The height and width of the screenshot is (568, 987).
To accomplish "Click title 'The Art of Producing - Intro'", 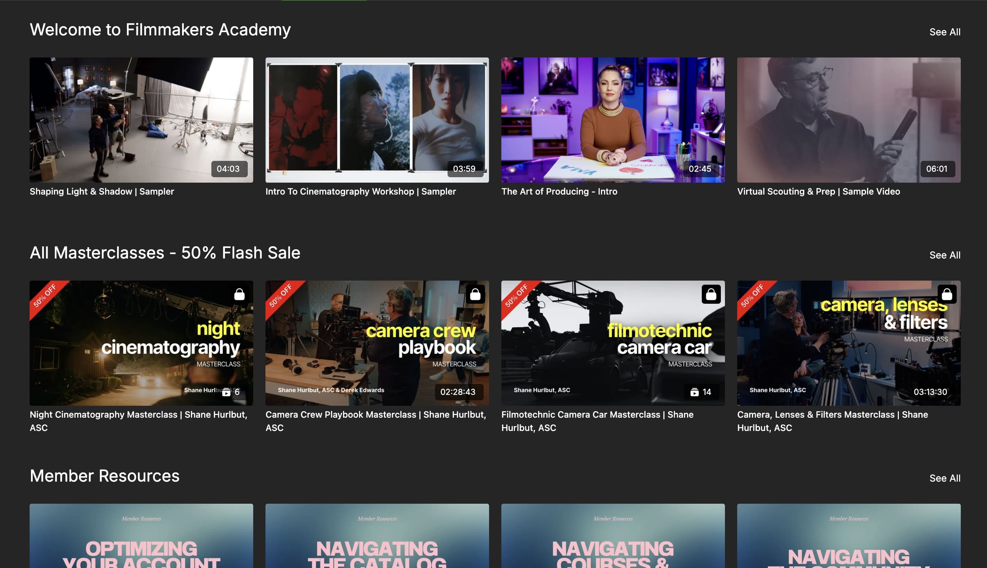I will (x=559, y=191).
